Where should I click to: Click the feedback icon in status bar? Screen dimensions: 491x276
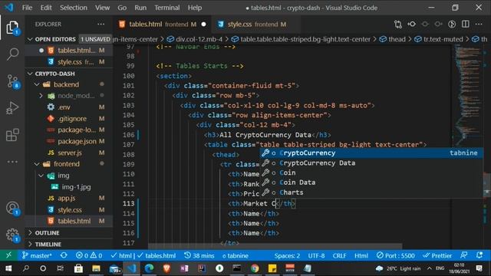pos(463,255)
